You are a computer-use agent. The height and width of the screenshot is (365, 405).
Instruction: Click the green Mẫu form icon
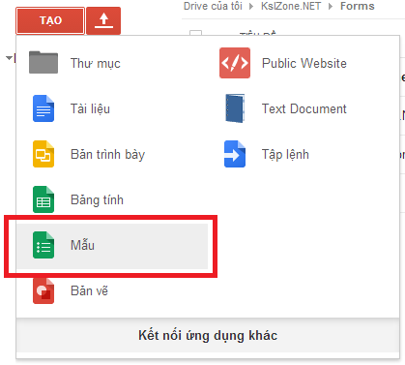(43, 245)
